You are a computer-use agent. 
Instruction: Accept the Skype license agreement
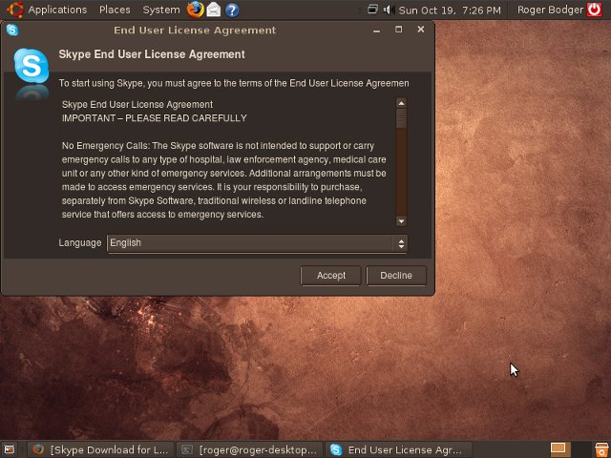pos(331,276)
